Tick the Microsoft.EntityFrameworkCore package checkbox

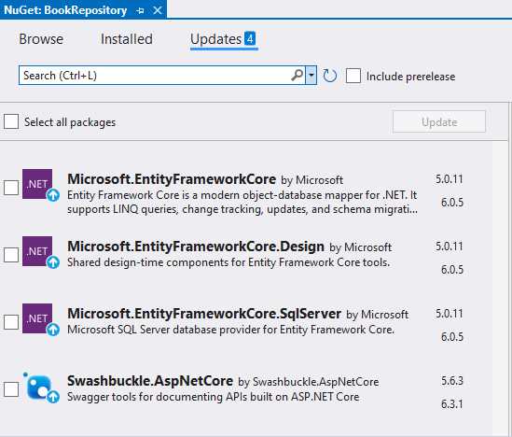[x=11, y=188]
